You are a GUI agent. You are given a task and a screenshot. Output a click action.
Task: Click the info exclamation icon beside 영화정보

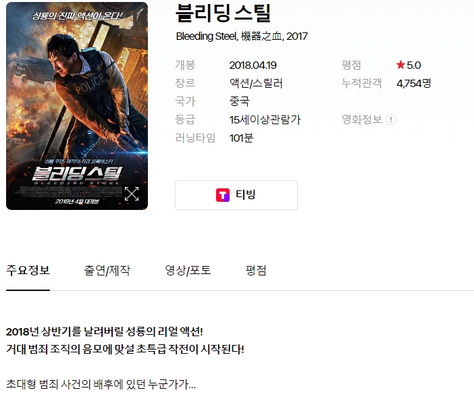[x=391, y=119]
